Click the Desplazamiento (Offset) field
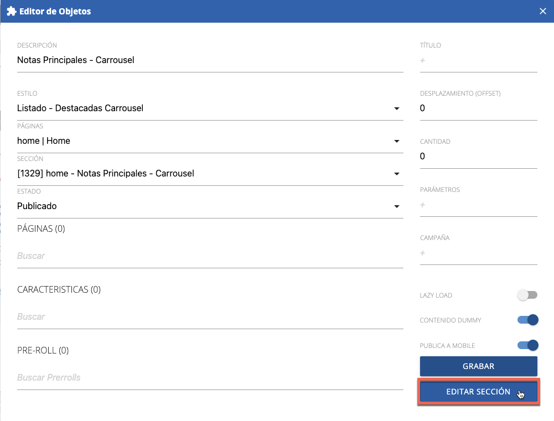The image size is (554, 421). coord(478,108)
